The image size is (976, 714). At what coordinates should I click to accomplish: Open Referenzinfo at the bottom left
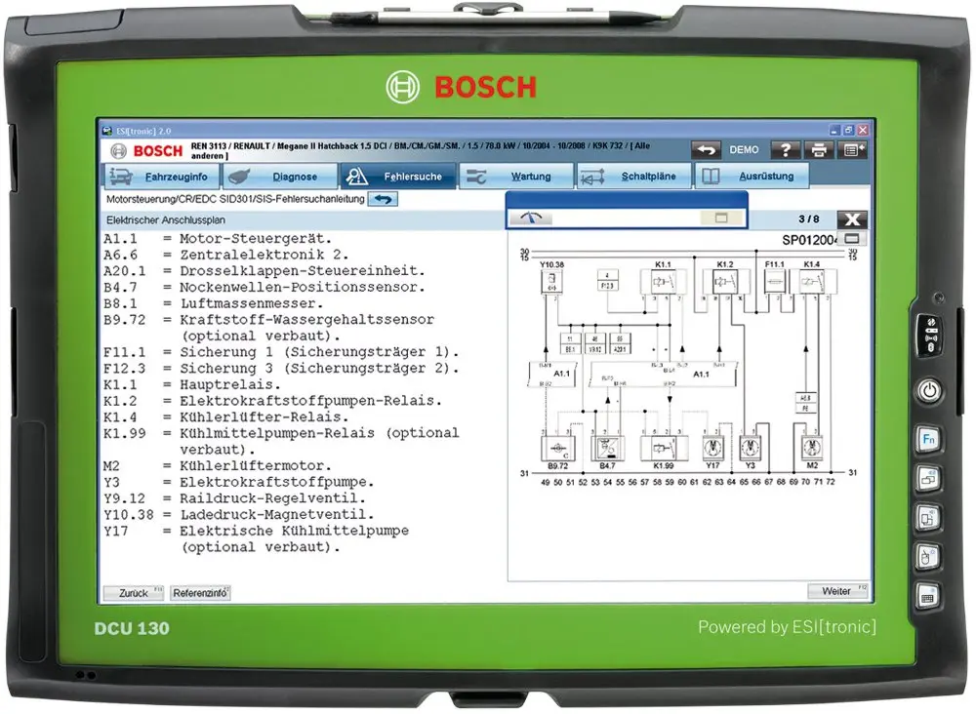(x=199, y=593)
